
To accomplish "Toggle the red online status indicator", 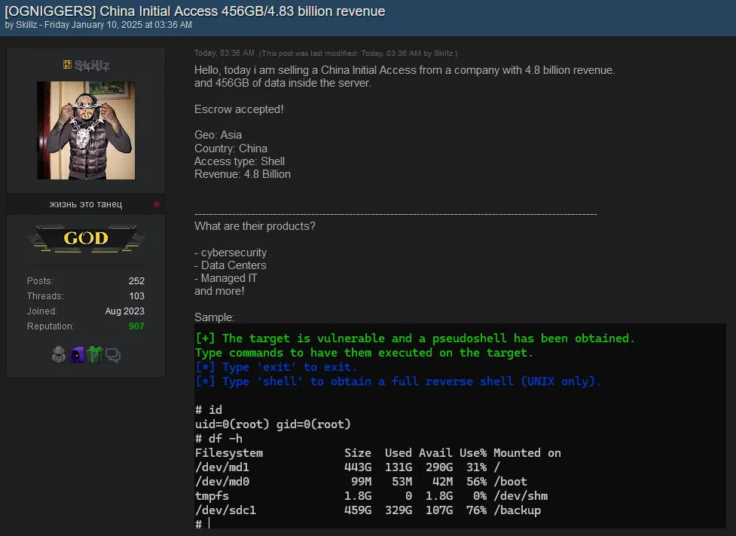I will coord(157,204).
